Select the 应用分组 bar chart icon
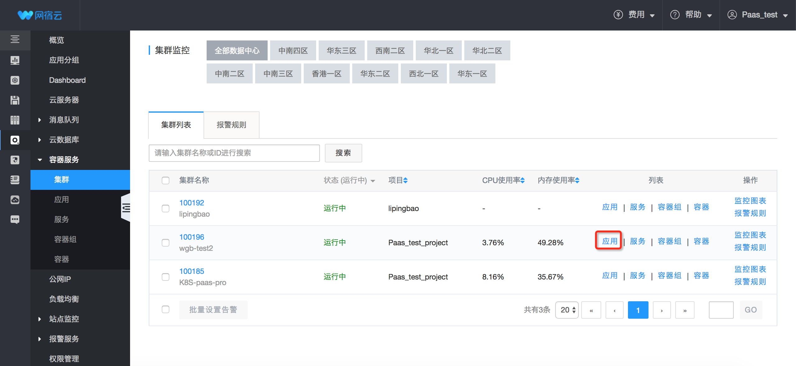Image resolution: width=796 pixels, height=366 pixels. coord(15,60)
